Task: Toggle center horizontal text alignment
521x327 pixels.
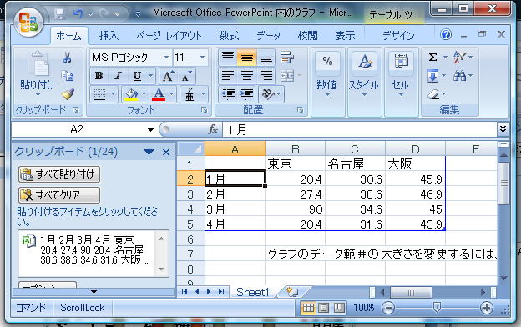Action: pos(246,76)
